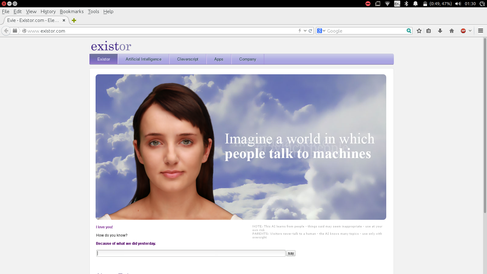This screenshot has height=274, width=487.
Task: Open the URL history dropdown arrow
Action: coord(305,31)
